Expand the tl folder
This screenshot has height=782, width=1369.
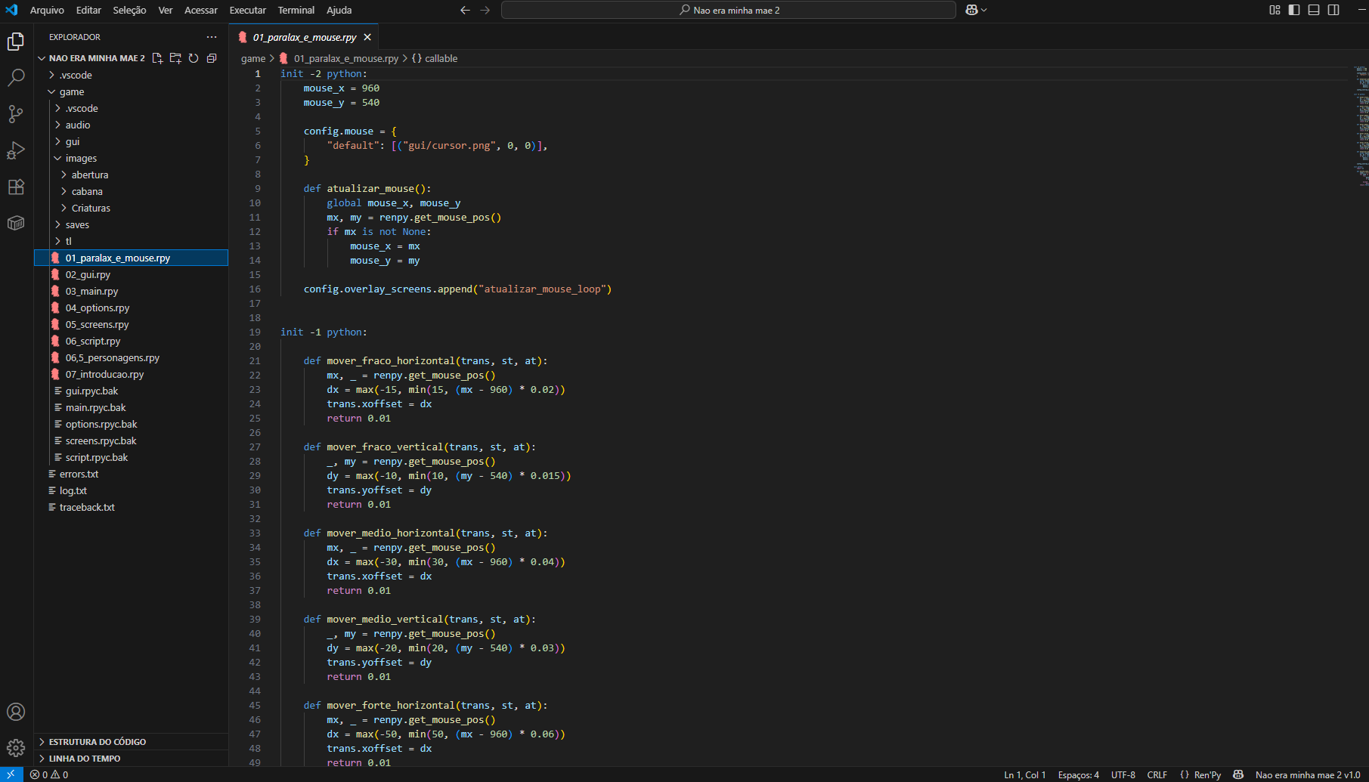coord(131,241)
